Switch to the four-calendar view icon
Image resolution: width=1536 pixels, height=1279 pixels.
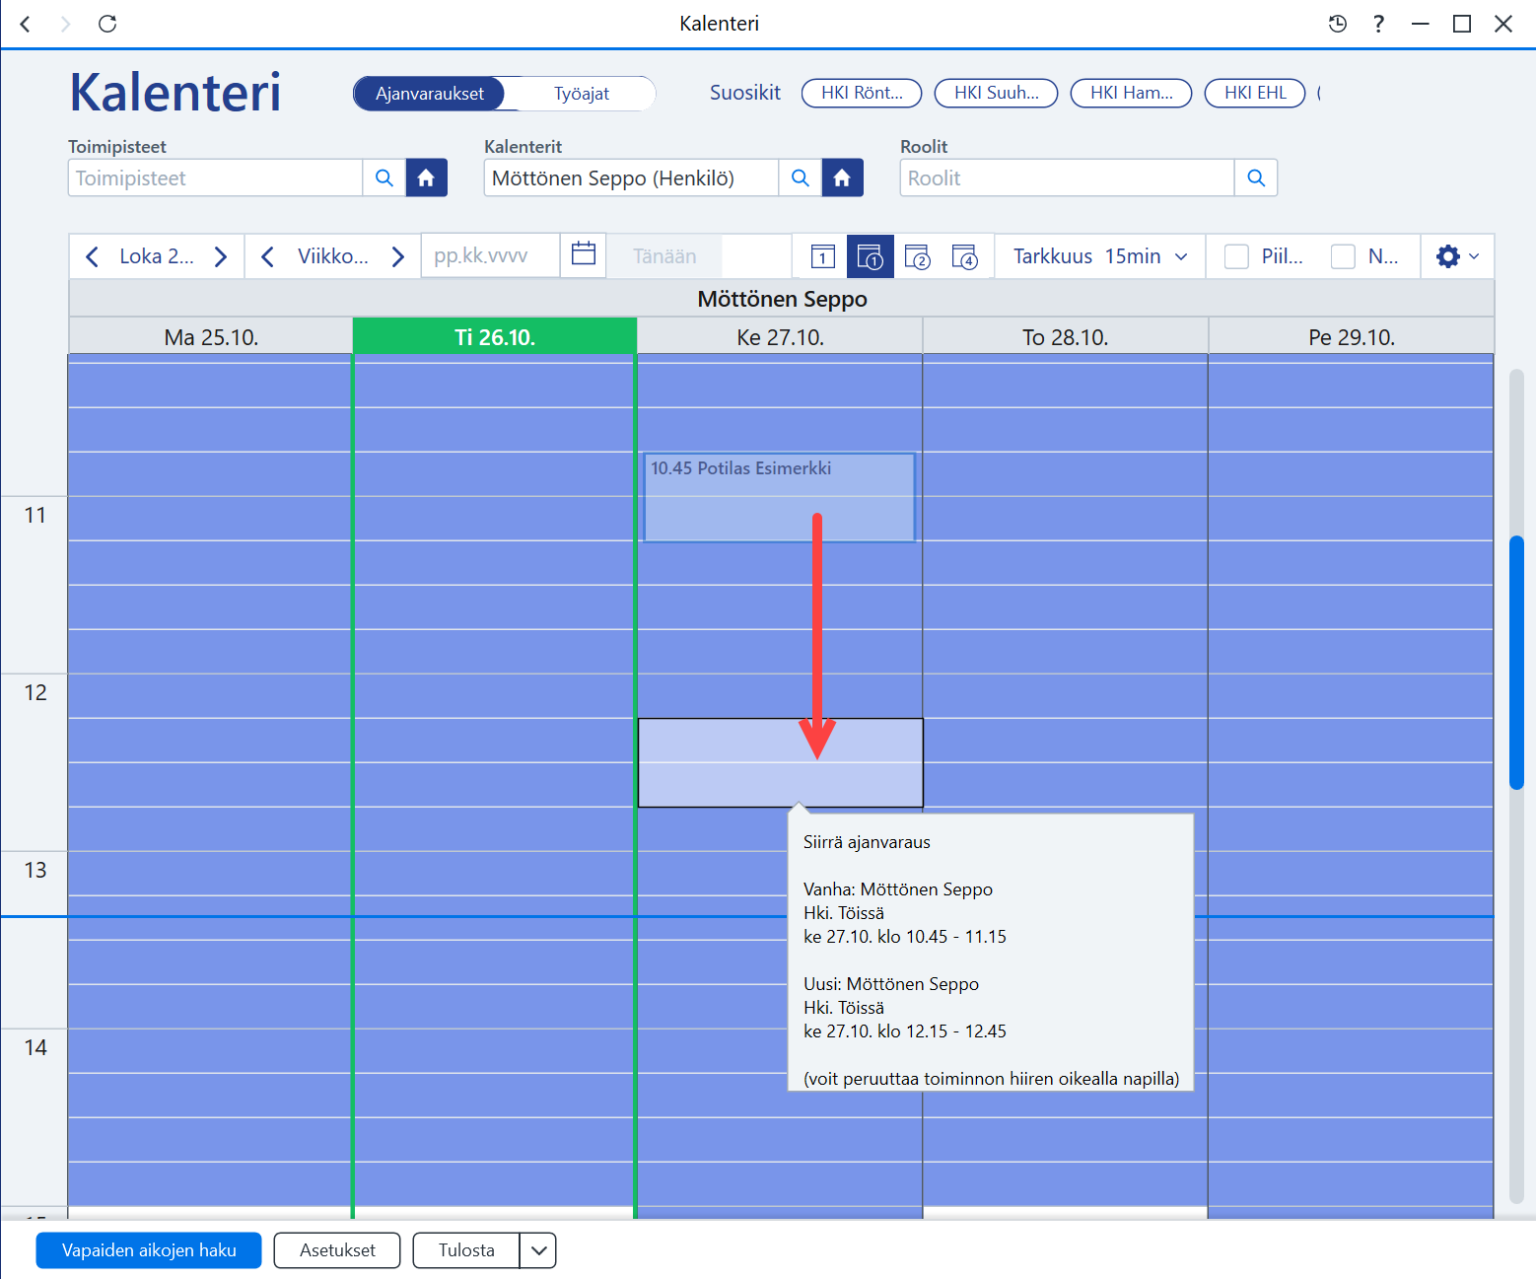964,256
